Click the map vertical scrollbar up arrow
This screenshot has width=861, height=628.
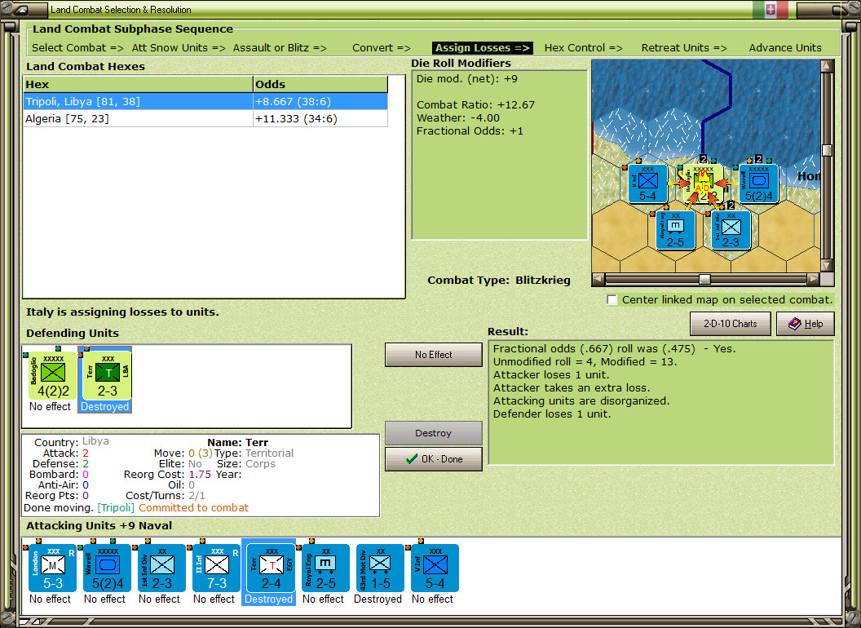[x=827, y=66]
